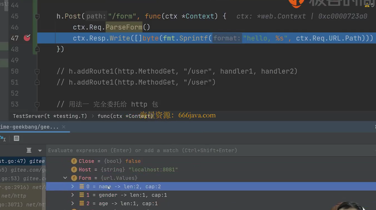
Task: Expand the name entry in Form
Action: [72, 186]
